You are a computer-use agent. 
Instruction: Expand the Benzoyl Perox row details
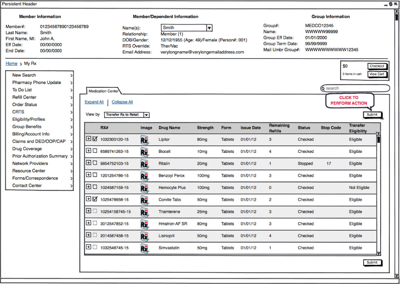coord(89,175)
